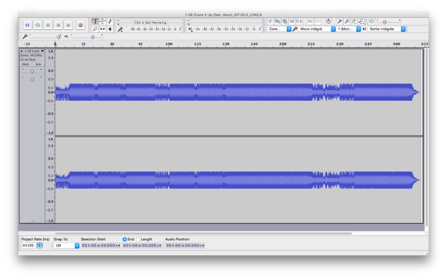
Task: Open playback meter speaker options
Action: click(190, 29)
